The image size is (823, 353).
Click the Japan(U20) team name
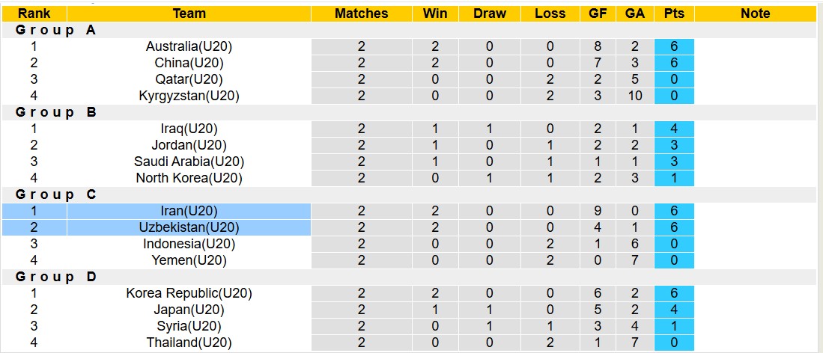pos(189,310)
